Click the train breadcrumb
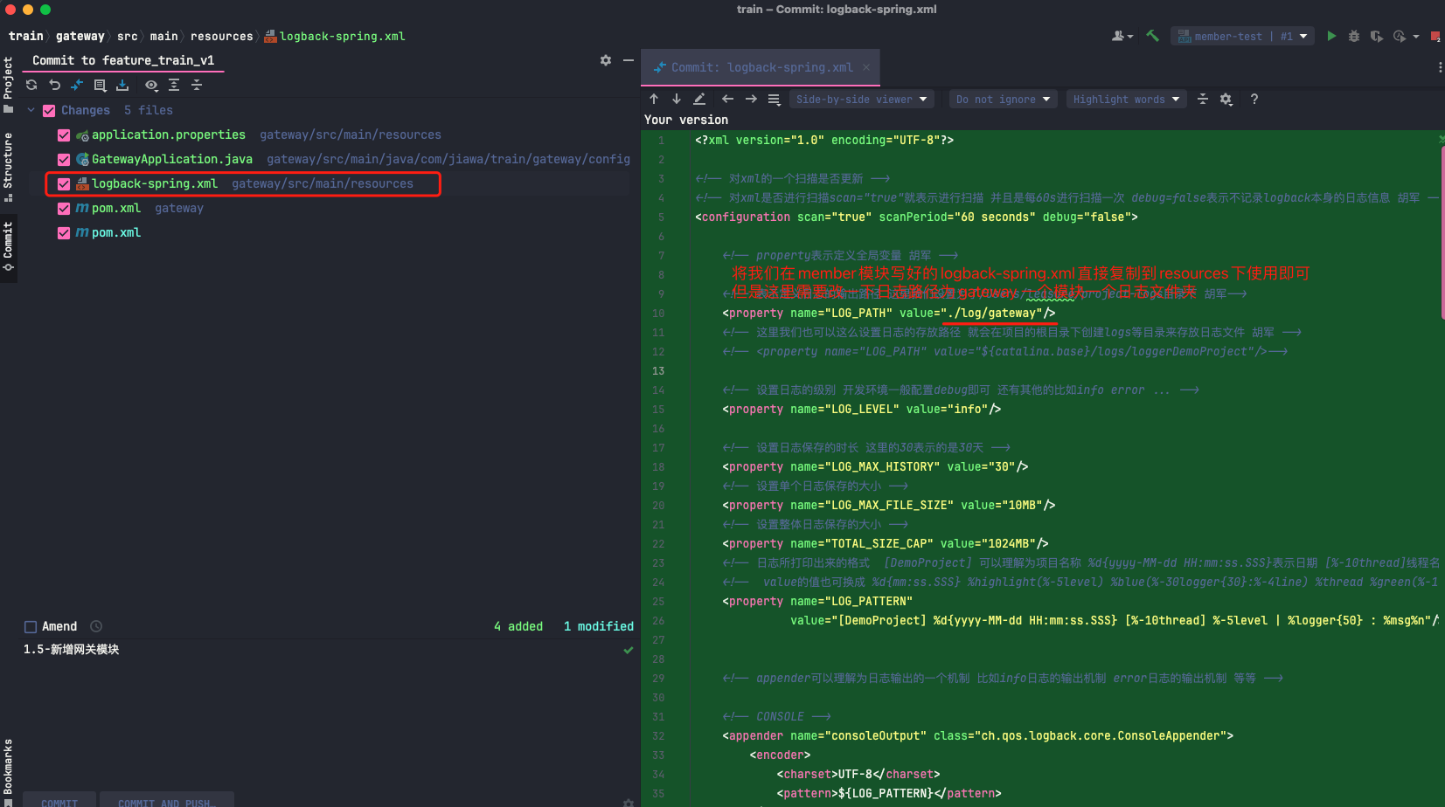 coord(25,36)
